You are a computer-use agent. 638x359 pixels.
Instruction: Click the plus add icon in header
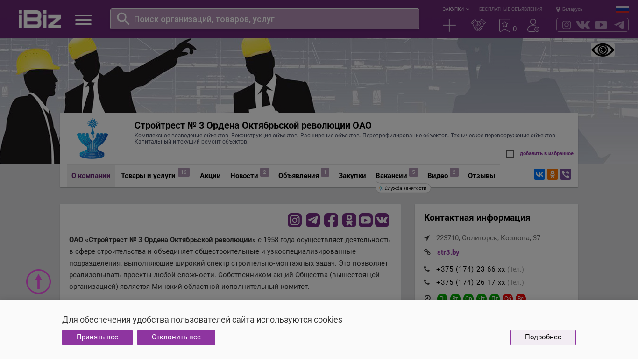(x=449, y=25)
